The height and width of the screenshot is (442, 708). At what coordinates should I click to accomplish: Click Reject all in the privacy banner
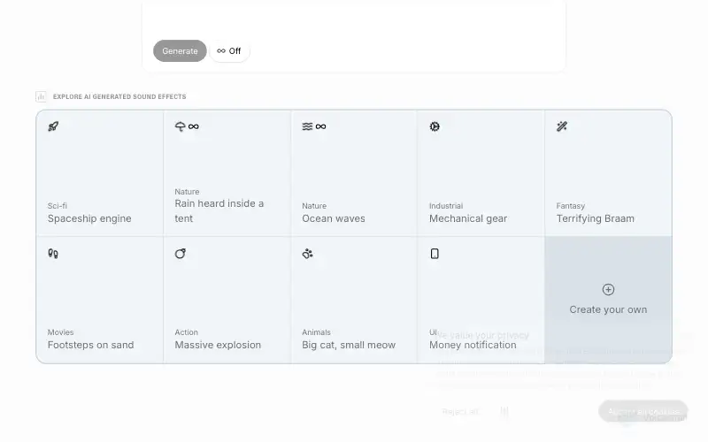tap(460, 411)
